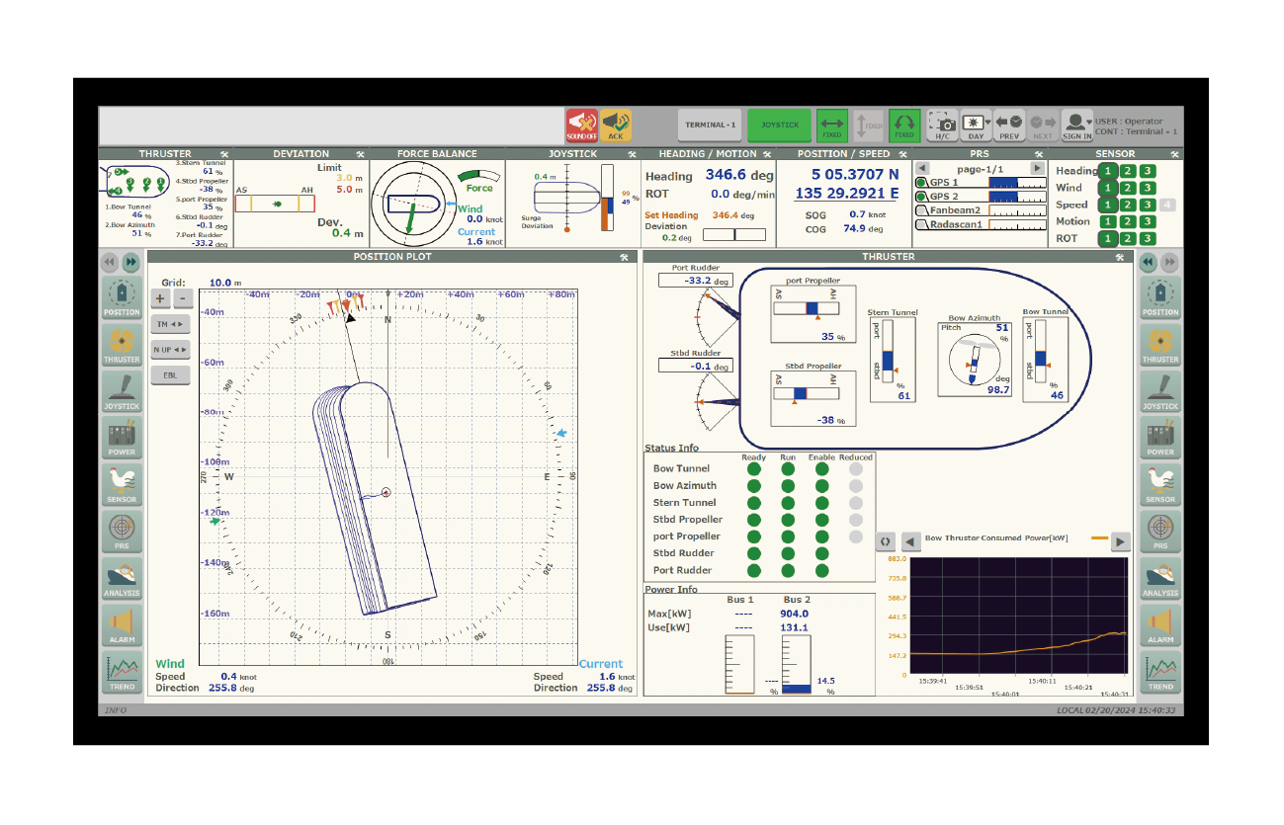Select the JOYSTICK mode button
Screen dimensions: 1284x825
(779, 125)
